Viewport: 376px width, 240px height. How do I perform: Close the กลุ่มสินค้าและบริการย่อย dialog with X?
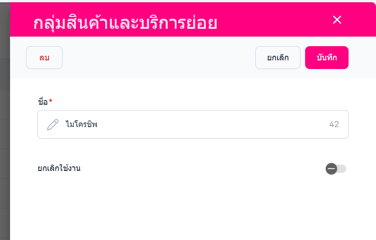tap(337, 20)
